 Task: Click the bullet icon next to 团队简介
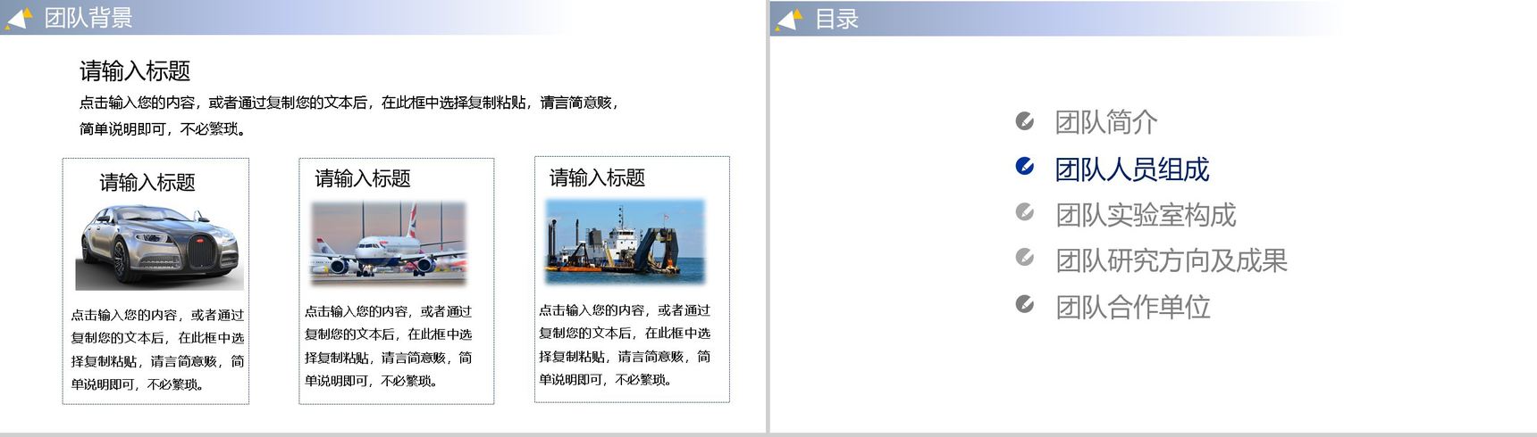click(1025, 121)
